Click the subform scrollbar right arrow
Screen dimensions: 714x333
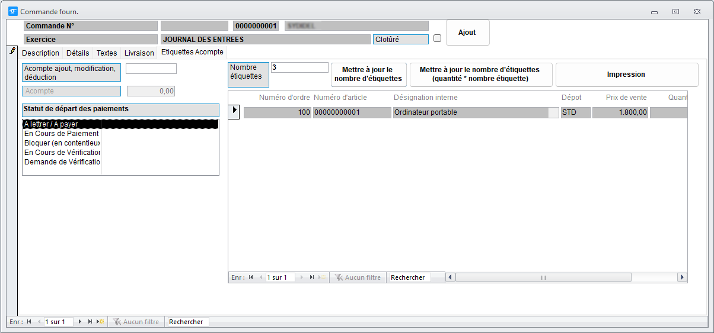point(682,277)
